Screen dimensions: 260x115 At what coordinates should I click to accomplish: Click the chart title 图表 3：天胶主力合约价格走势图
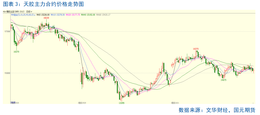pos(43,4)
